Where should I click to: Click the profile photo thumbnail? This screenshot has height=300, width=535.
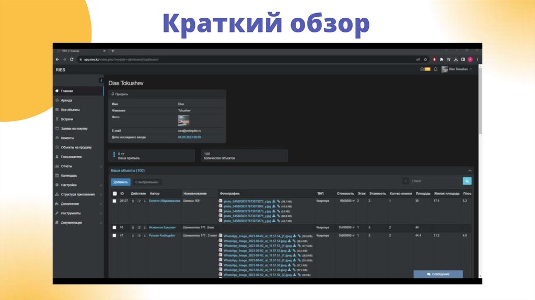pos(183,120)
